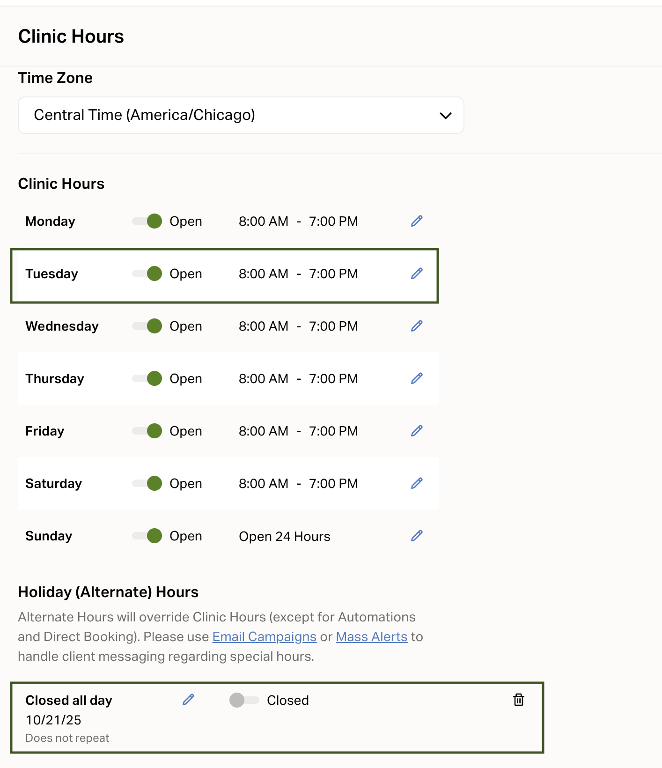This screenshot has height=768, width=662.
Task: Click the Time Zone chevron arrow
Action: [x=445, y=115]
